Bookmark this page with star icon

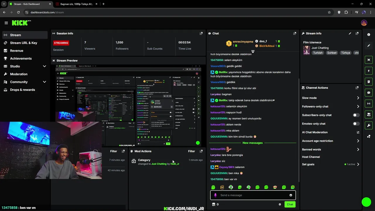[329, 12]
